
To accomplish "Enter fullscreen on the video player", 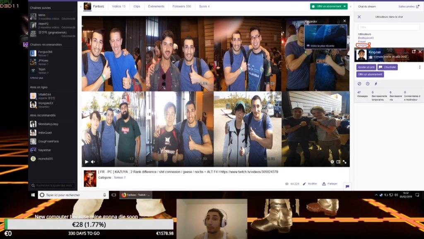I will 344,162.
